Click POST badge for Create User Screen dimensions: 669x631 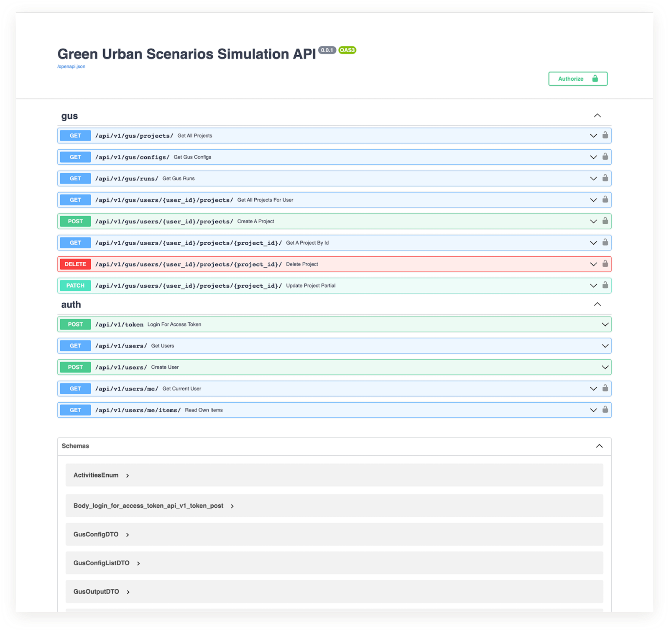(x=75, y=367)
